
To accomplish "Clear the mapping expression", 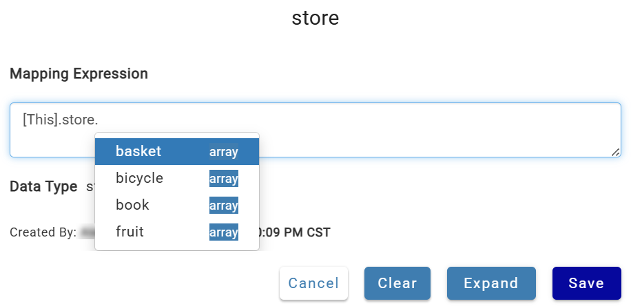I will point(397,283).
